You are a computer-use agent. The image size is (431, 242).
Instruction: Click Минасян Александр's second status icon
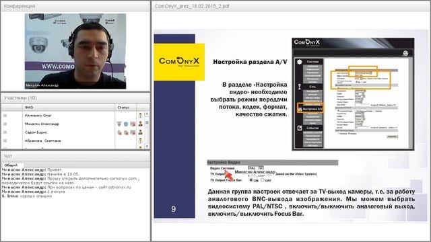126,124
